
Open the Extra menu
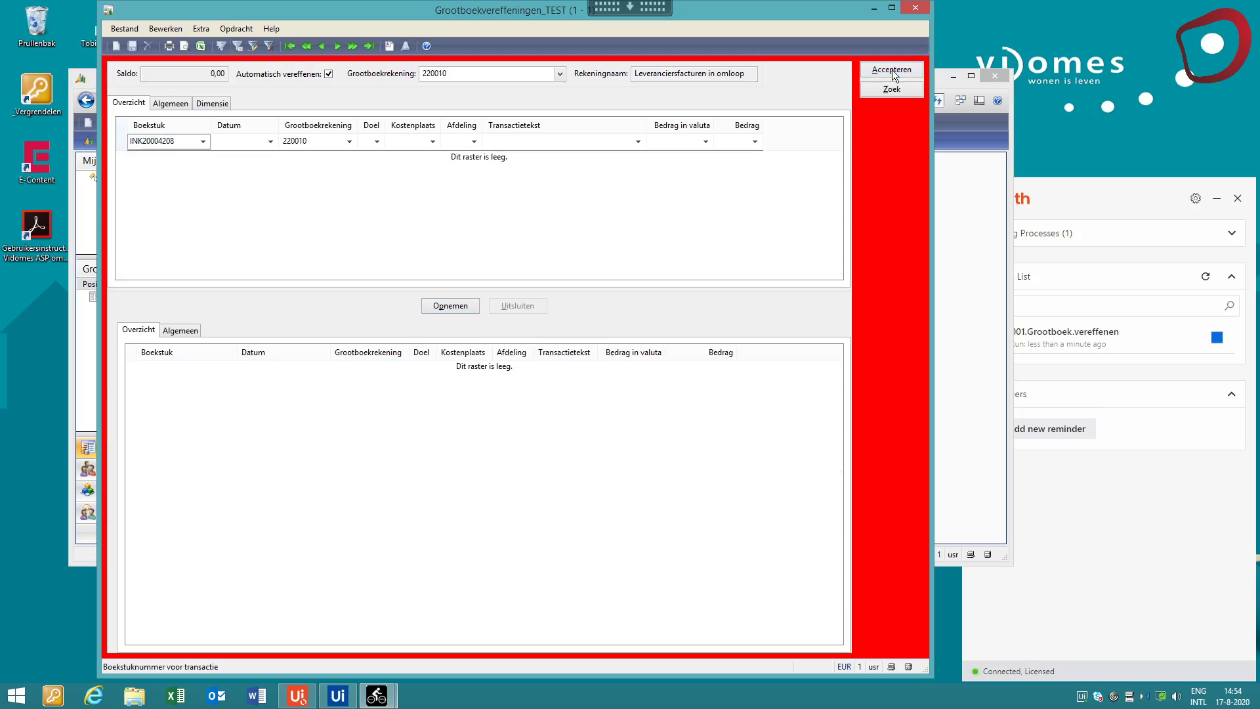click(x=201, y=29)
